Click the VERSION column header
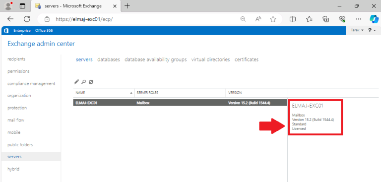Viewport: 381px width, 182px height. click(x=256, y=93)
